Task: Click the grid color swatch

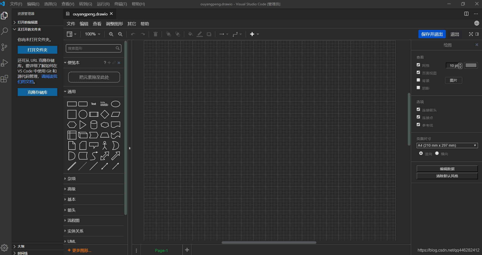Action: pos(471,65)
